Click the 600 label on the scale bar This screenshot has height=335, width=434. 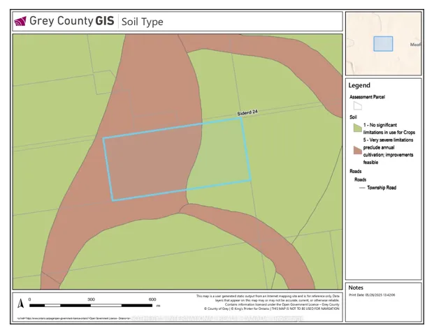152,299
